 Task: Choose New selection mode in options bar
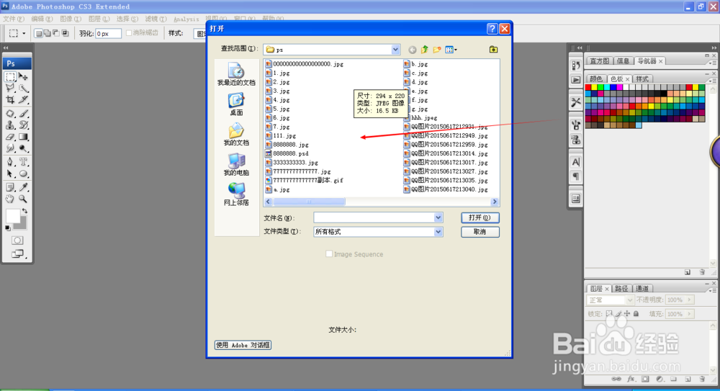click(39, 33)
